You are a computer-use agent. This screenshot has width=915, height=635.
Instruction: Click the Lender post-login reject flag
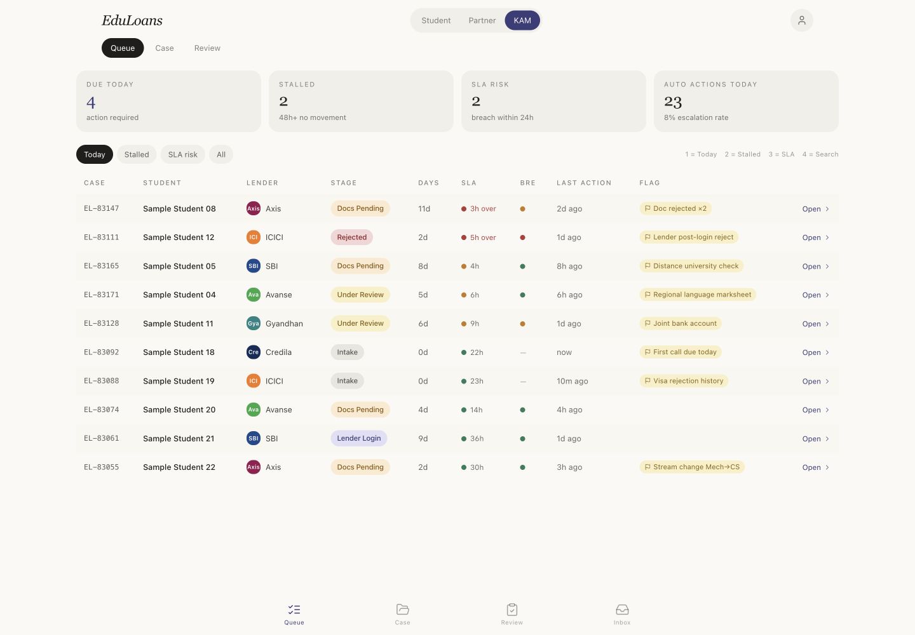[x=689, y=237]
